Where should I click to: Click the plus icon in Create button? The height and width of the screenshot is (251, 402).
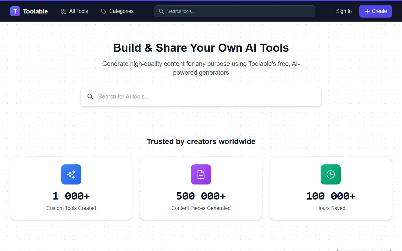tap(367, 11)
